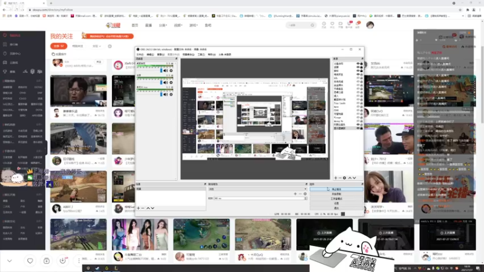Expand the 分类 menu in Douyu header
This screenshot has height=272, width=484.
pyautogui.click(x=163, y=25)
